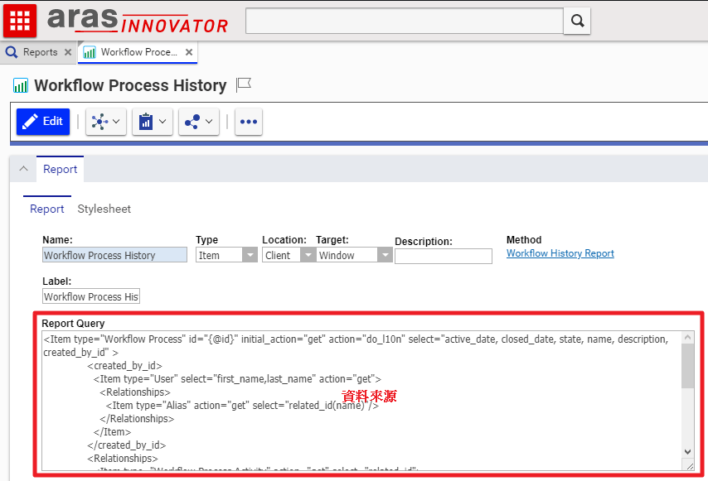The height and width of the screenshot is (481, 708).
Task: Open the relationship network toolbar icon
Action: click(x=105, y=122)
